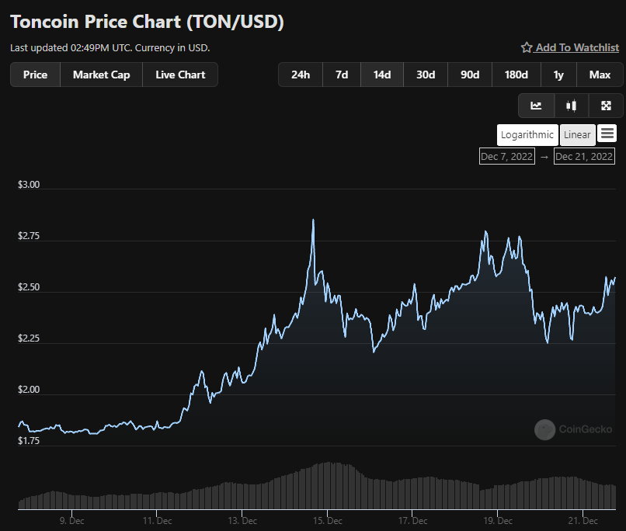Choose the 180d time range
Screen dimensions: 626x531
516,75
